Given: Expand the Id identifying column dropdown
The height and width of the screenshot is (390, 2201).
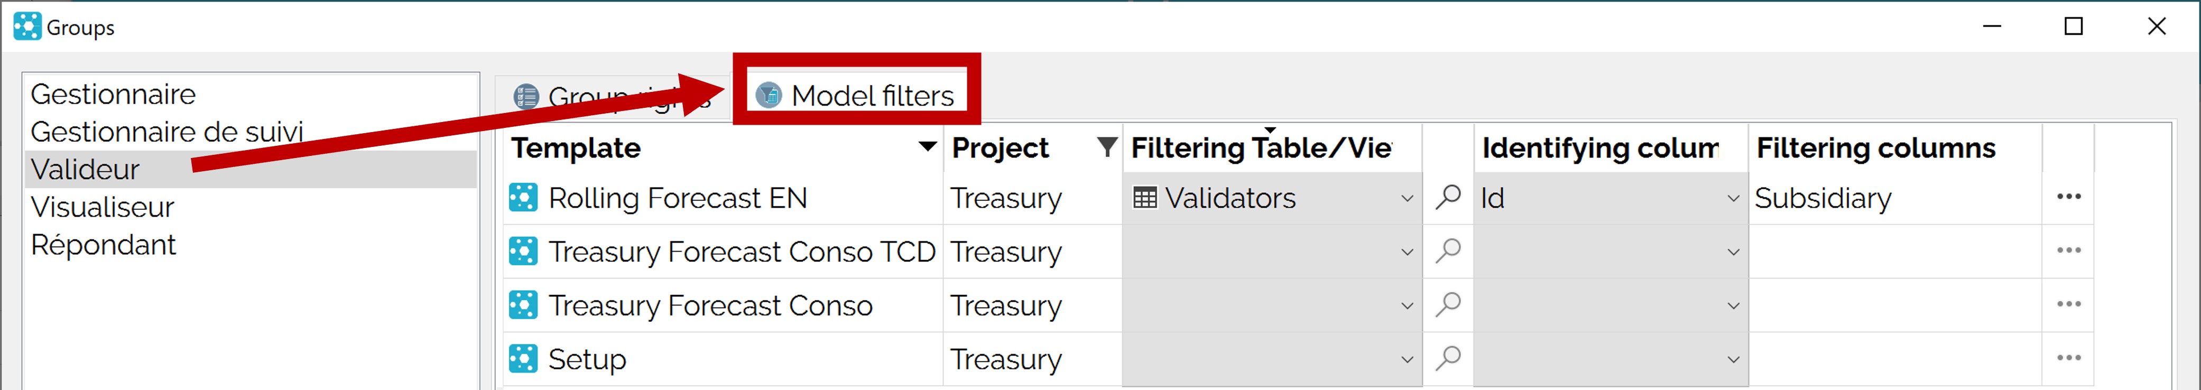Looking at the screenshot, I should [x=1733, y=198].
